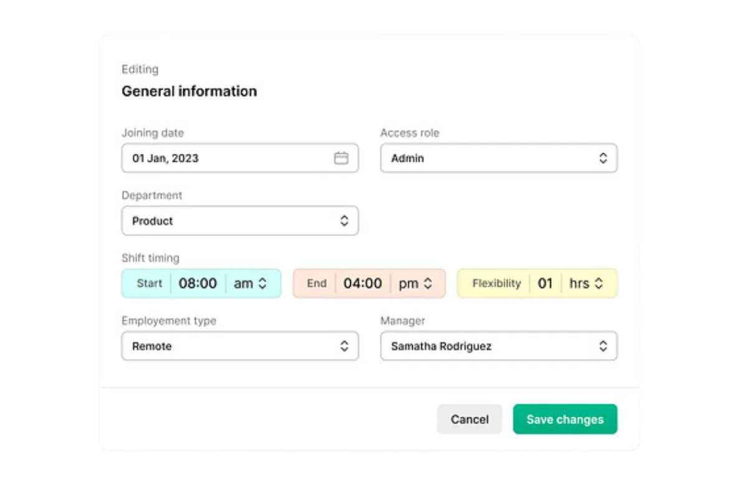Edit the End time 04:00 value
This screenshot has height=486, width=748.
(363, 283)
